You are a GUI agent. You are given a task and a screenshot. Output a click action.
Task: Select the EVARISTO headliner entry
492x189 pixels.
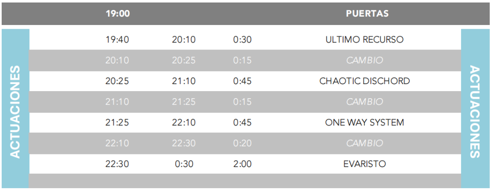[x=364, y=164]
